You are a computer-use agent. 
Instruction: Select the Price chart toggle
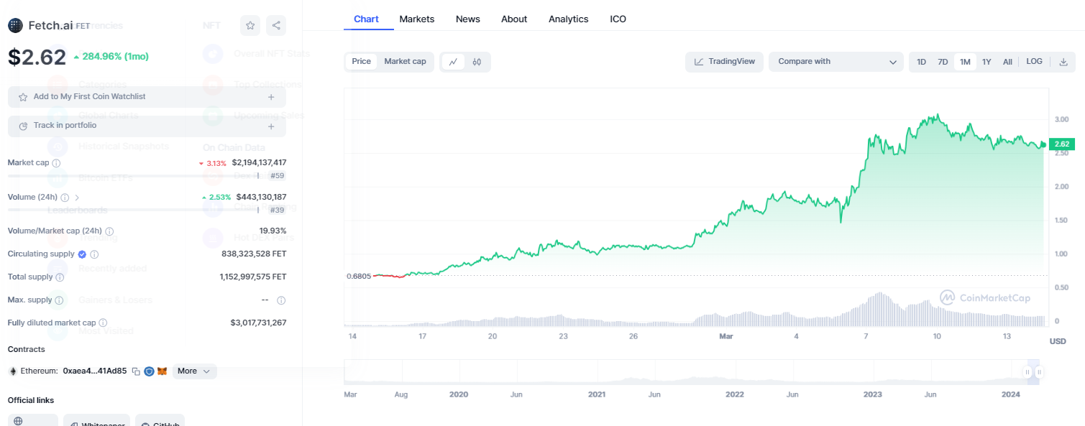tap(362, 62)
